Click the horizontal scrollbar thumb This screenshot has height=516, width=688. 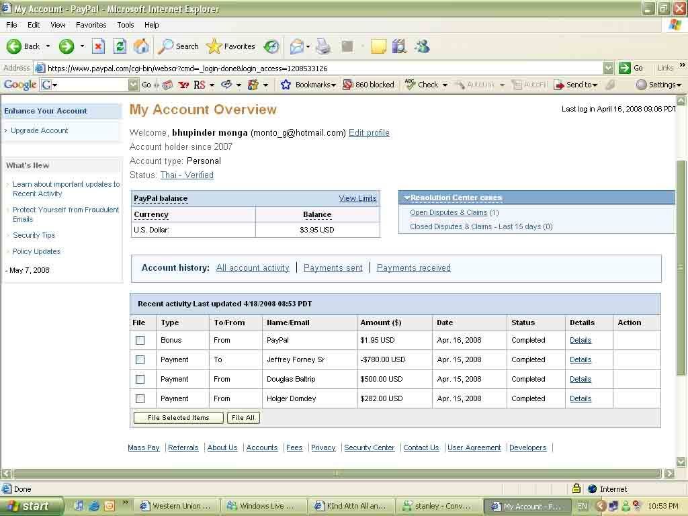click(x=337, y=474)
